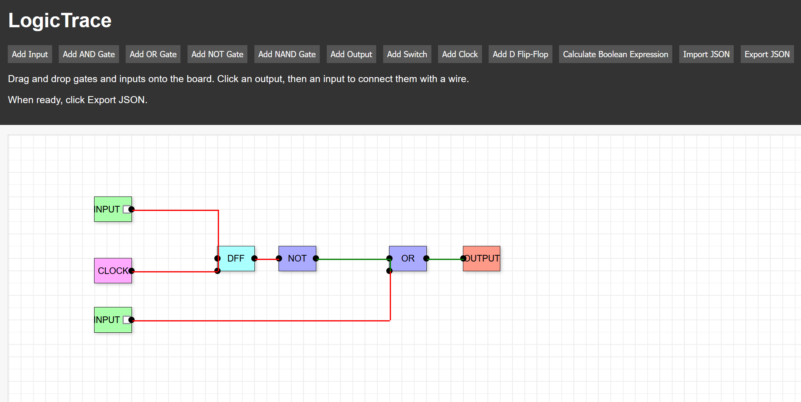801x402 pixels.
Task: Click Add NOT Gate
Action: [217, 54]
